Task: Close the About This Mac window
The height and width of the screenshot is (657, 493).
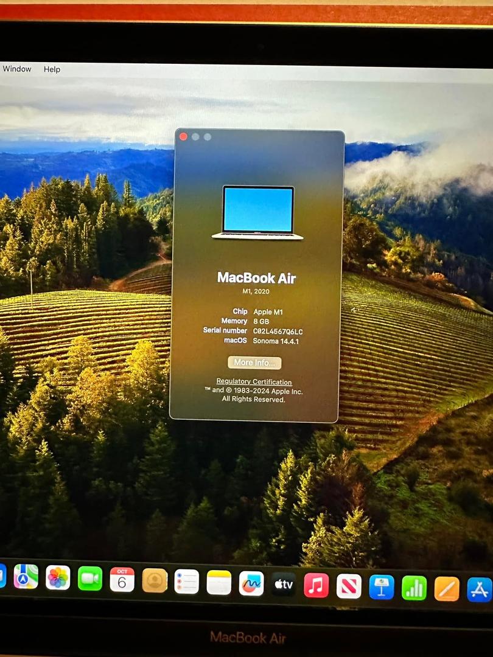Action: click(x=183, y=137)
